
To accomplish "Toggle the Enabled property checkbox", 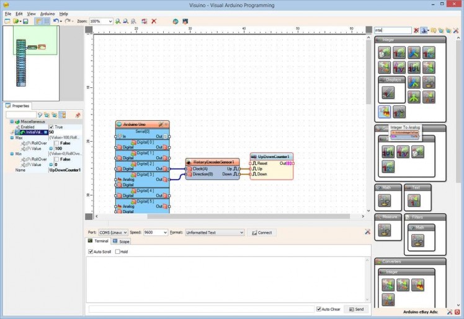I will click(x=51, y=127).
